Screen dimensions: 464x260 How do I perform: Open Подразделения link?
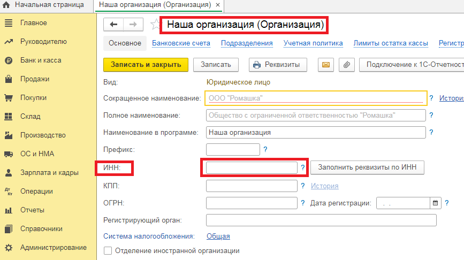tap(247, 43)
